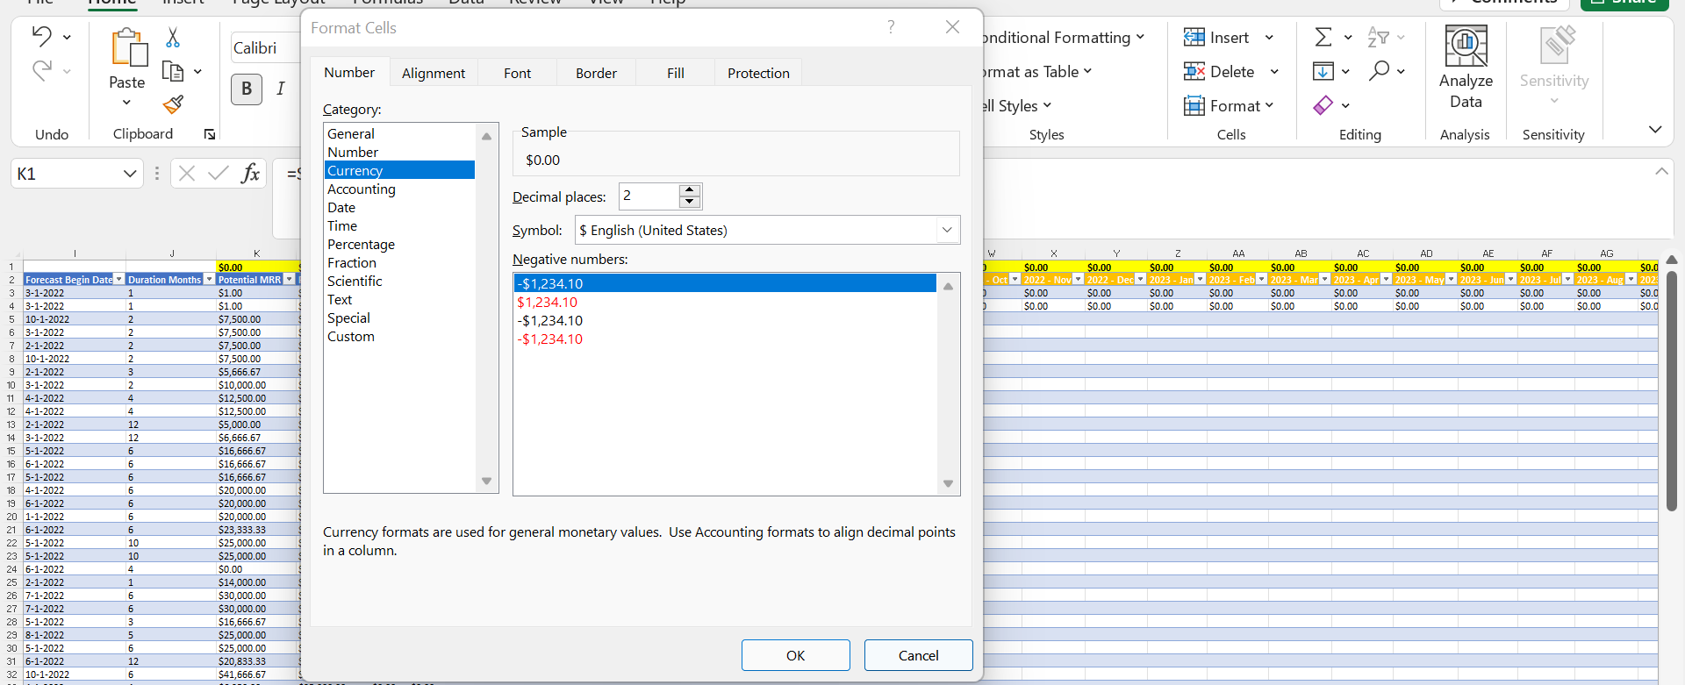
Task: Select the Accounting category
Action: click(x=399, y=189)
